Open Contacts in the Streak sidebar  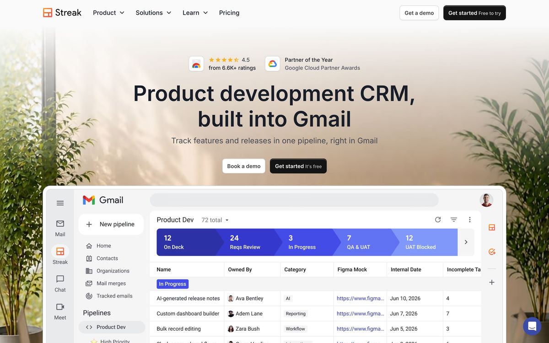pyautogui.click(x=102, y=258)
